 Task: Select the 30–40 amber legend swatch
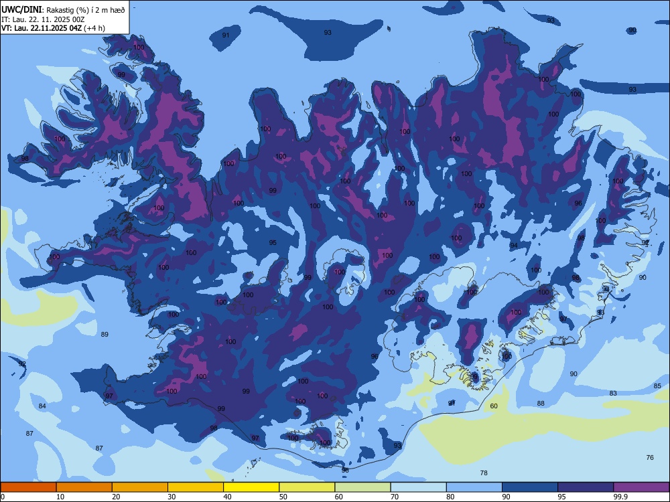pyautogui.click(x=196, y=487)
